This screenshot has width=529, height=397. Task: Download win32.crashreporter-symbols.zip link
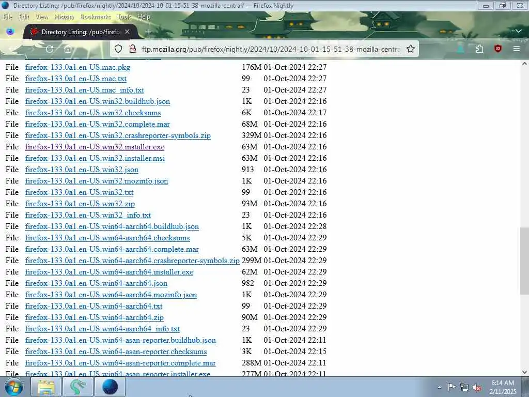tap(118, 136)
